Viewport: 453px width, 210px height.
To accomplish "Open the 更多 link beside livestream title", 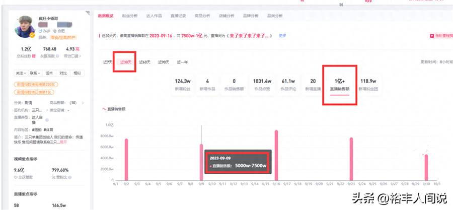I will (282, 36).
